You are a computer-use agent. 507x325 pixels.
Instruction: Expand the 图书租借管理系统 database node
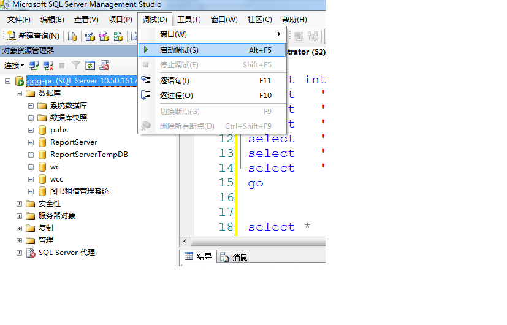31,192
